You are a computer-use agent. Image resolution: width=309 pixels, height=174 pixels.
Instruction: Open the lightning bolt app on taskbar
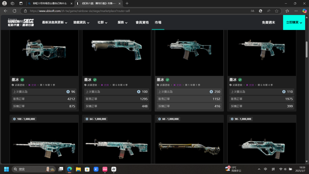pyautogui.click(x=114, y=169)
